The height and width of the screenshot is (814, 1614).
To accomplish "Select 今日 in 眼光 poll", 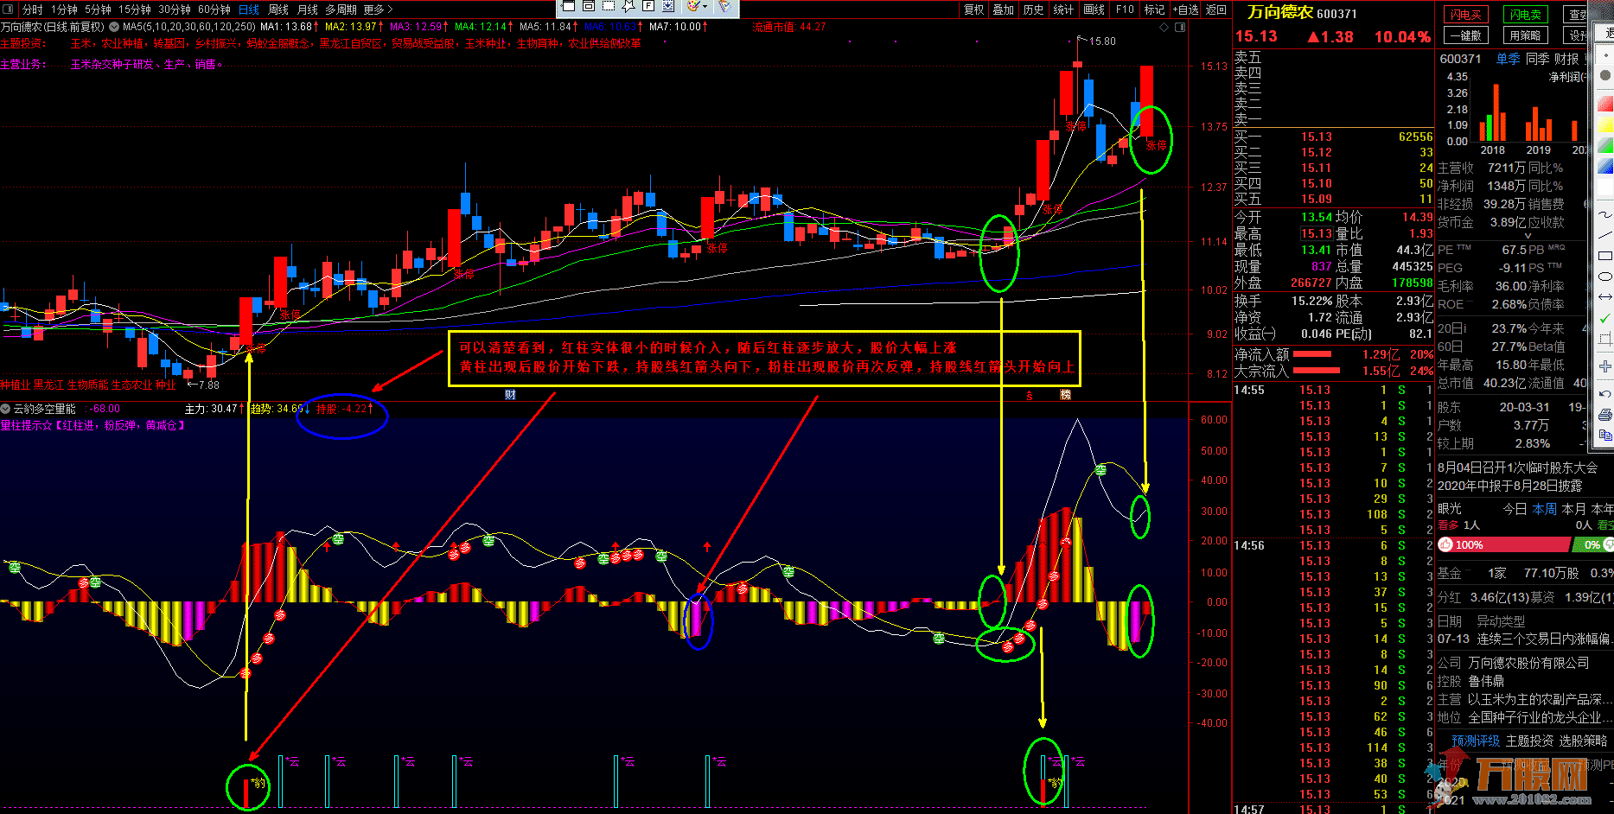I will (x=1515, y=509).
